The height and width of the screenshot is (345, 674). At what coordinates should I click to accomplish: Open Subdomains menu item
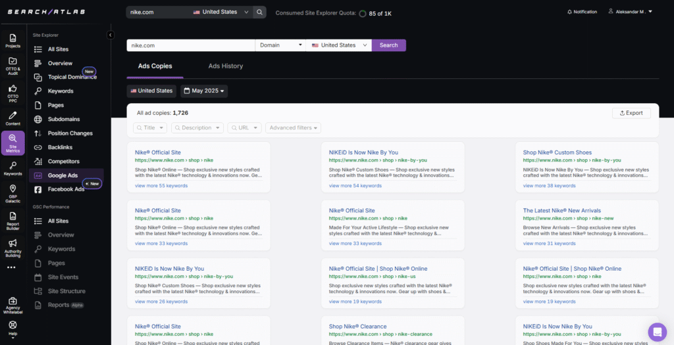(64, 120)
